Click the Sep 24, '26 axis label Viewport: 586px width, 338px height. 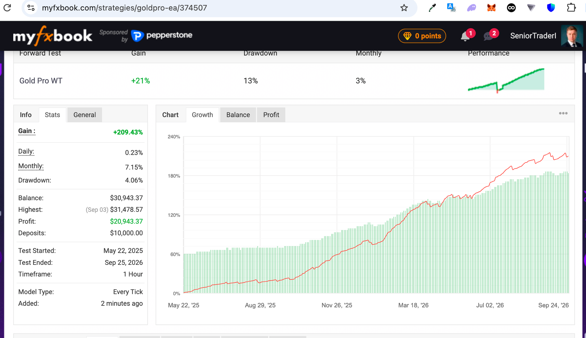click(553, 305)
